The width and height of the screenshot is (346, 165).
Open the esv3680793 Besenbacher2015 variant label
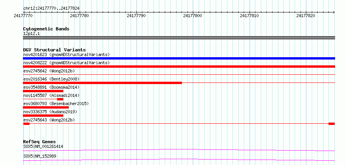tap(56, 104)
